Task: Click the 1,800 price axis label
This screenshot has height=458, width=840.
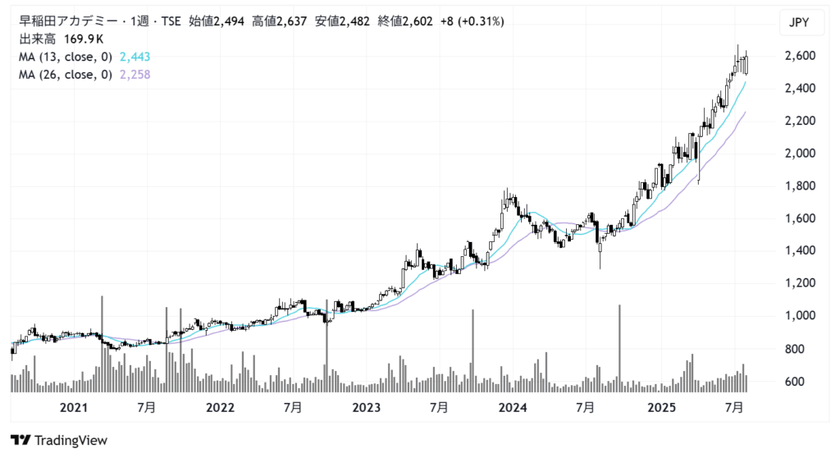Action: point(800,186)
